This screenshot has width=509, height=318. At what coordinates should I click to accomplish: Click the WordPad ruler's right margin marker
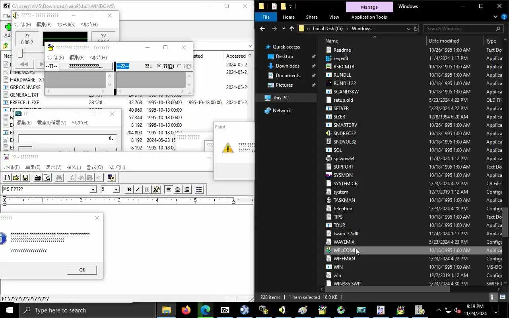coord(233,202)
